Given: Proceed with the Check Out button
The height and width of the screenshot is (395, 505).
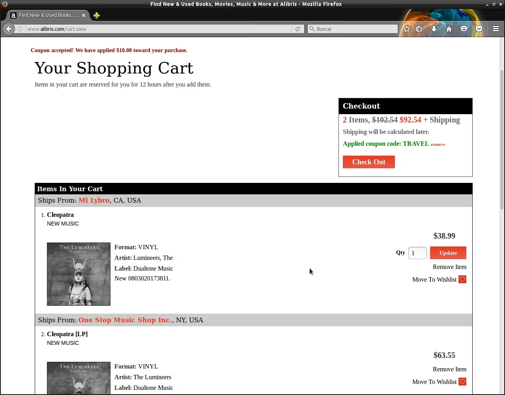Looking at the screenshot, I should [369, 162].
